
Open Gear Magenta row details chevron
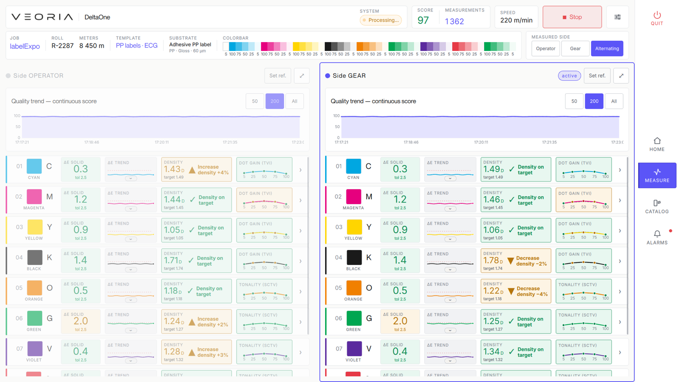[x=620, y=200]
